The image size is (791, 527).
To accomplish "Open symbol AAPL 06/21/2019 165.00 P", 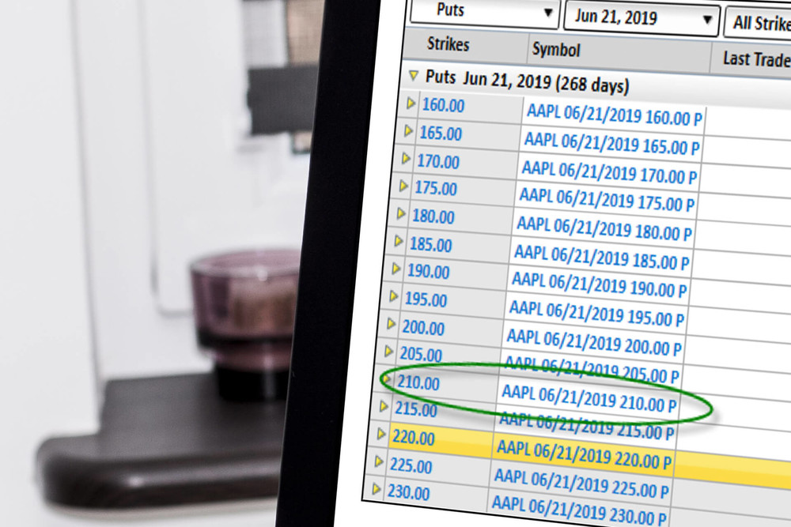I will click(611, 144).
